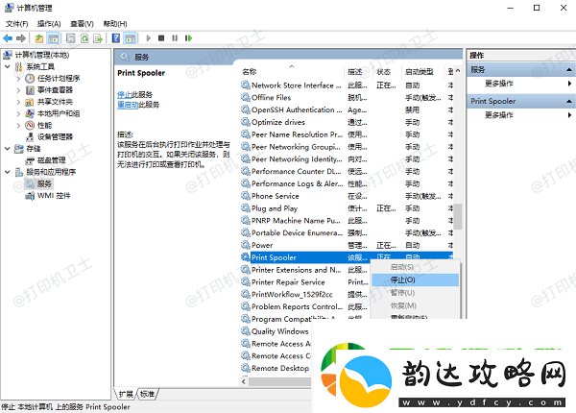Choose 停止(O) in the context menu
The image size is (576, 413).
415,280
